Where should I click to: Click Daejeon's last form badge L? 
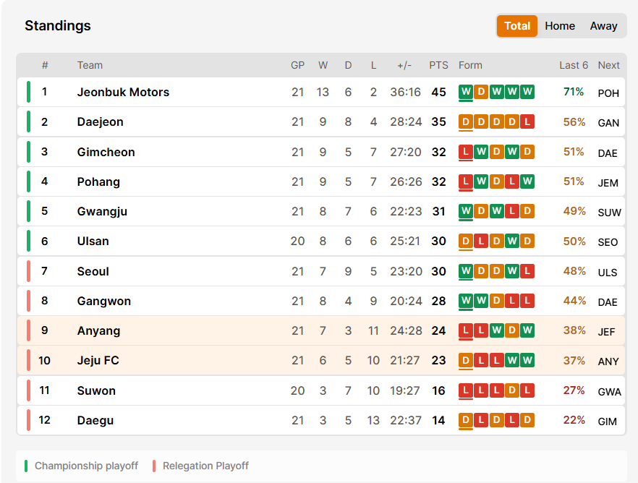527,121
